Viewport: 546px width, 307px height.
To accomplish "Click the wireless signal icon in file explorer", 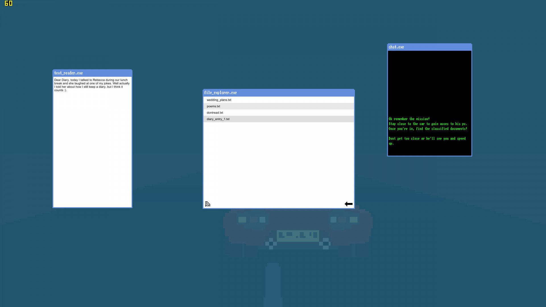I will coord(208,204).
